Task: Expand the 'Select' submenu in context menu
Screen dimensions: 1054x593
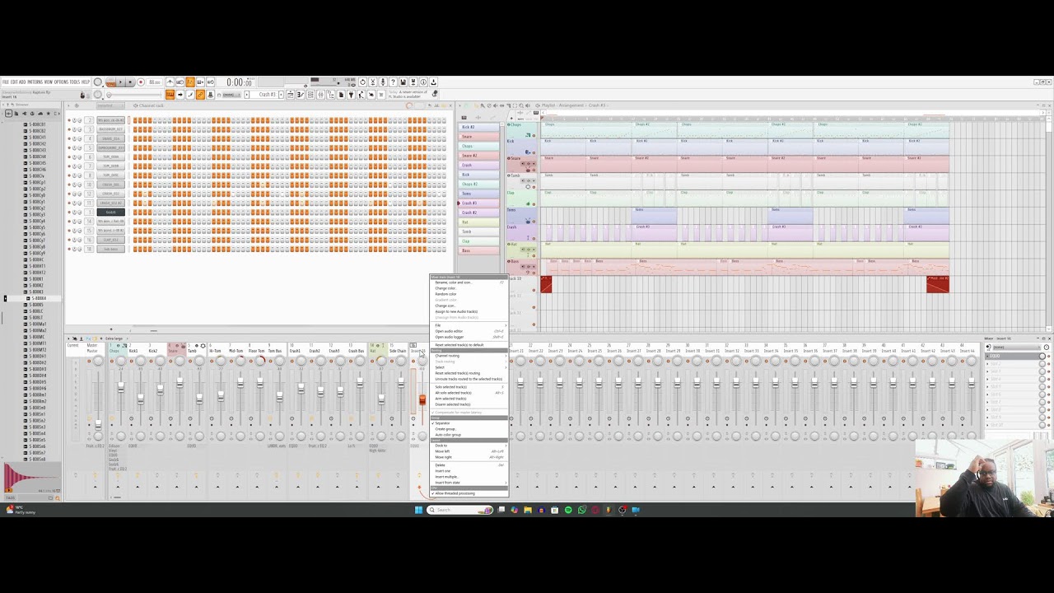Action: (x=468, y=367)
